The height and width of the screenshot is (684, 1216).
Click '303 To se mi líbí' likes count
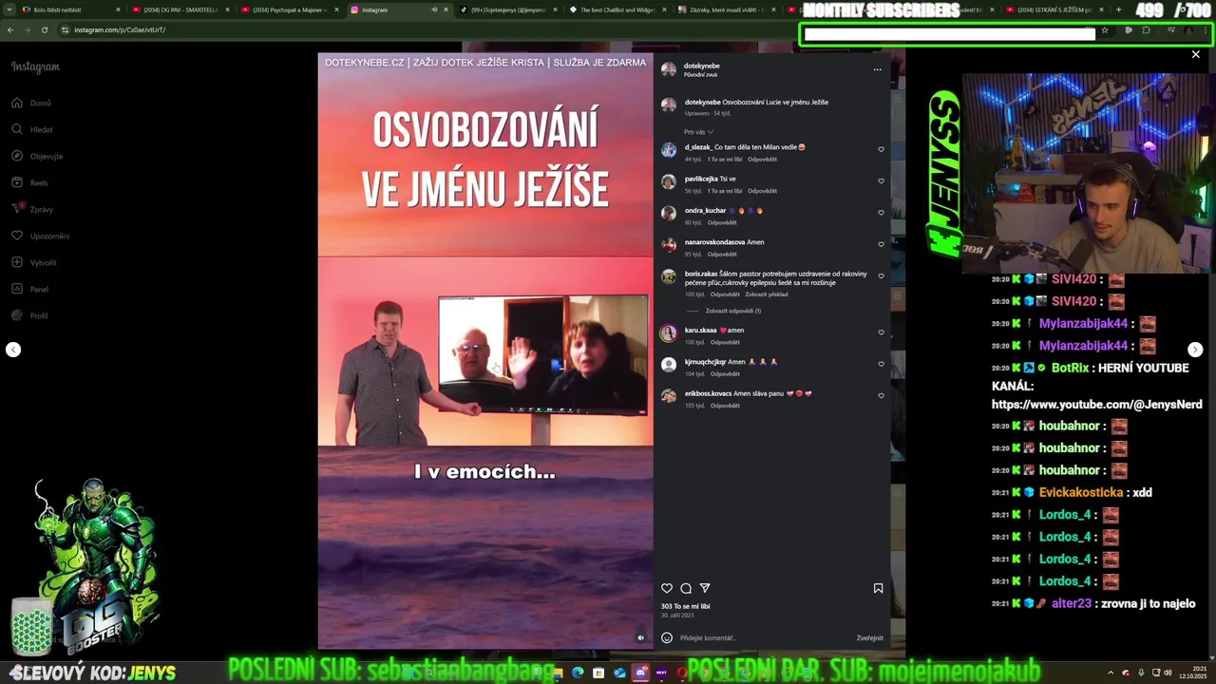[685, 606]
